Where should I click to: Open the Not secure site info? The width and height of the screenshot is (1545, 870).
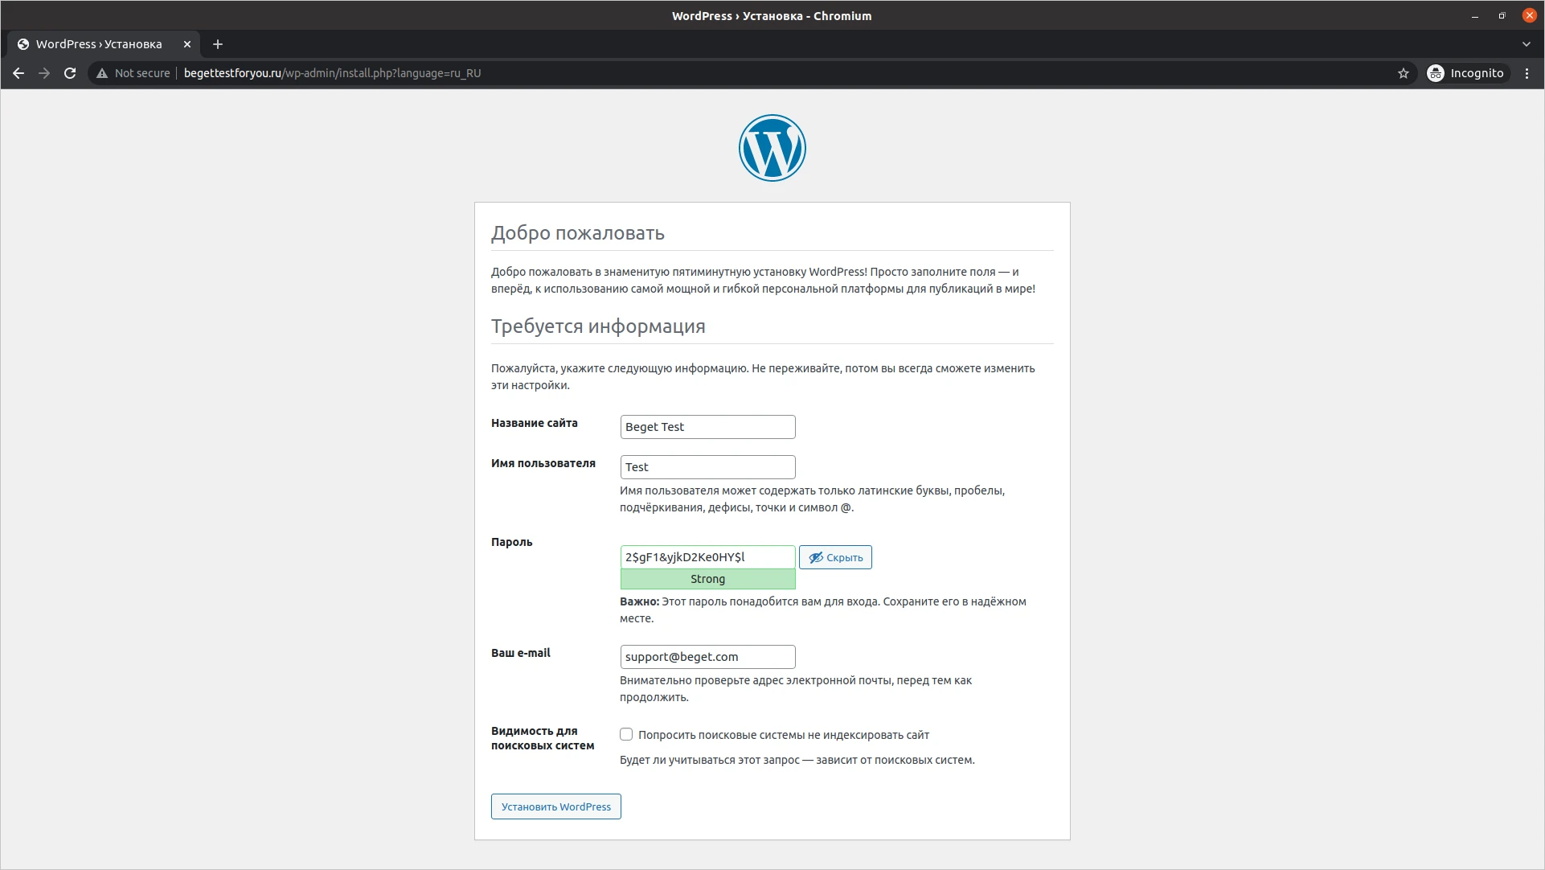pos(133,73)
